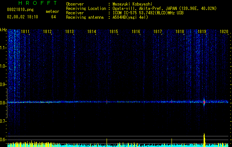Image resolution: width=232 pixels, height=147 pixels.
Task: Click the 0.8 kHz frequency label
Action: (x=3, y=103)
